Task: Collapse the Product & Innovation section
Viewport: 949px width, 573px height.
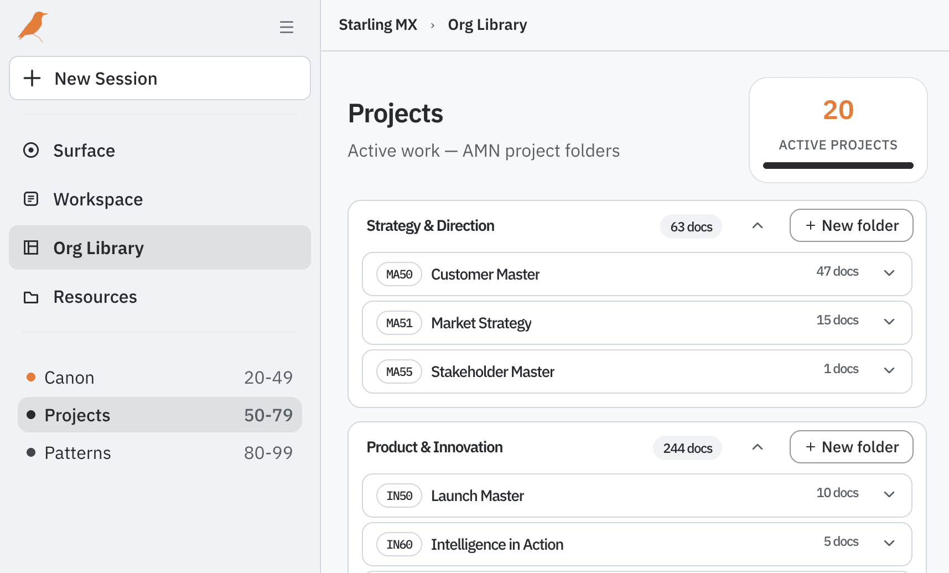Action: [x=758, y=447]
